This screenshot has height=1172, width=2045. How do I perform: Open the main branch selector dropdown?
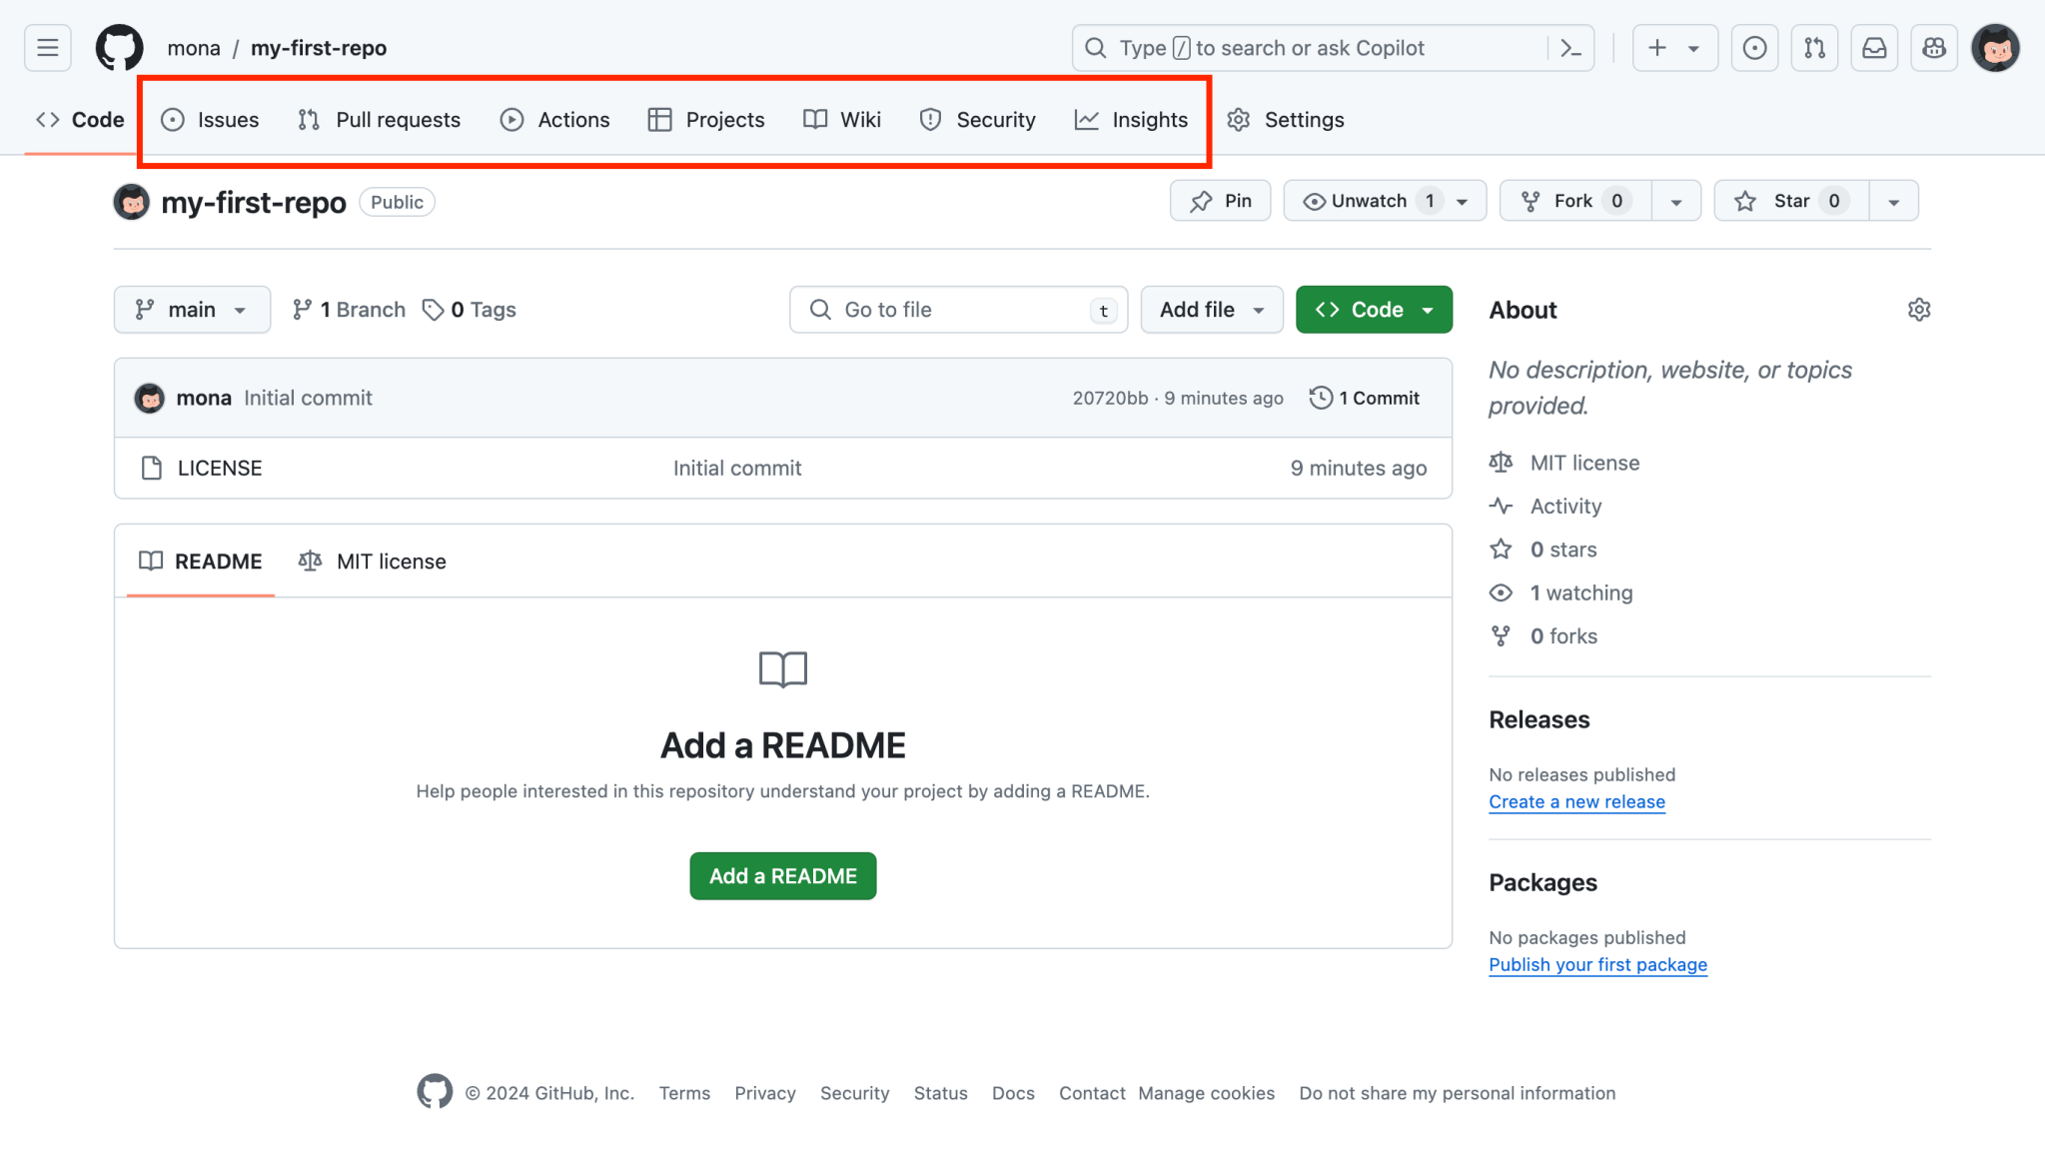(192, 309)
